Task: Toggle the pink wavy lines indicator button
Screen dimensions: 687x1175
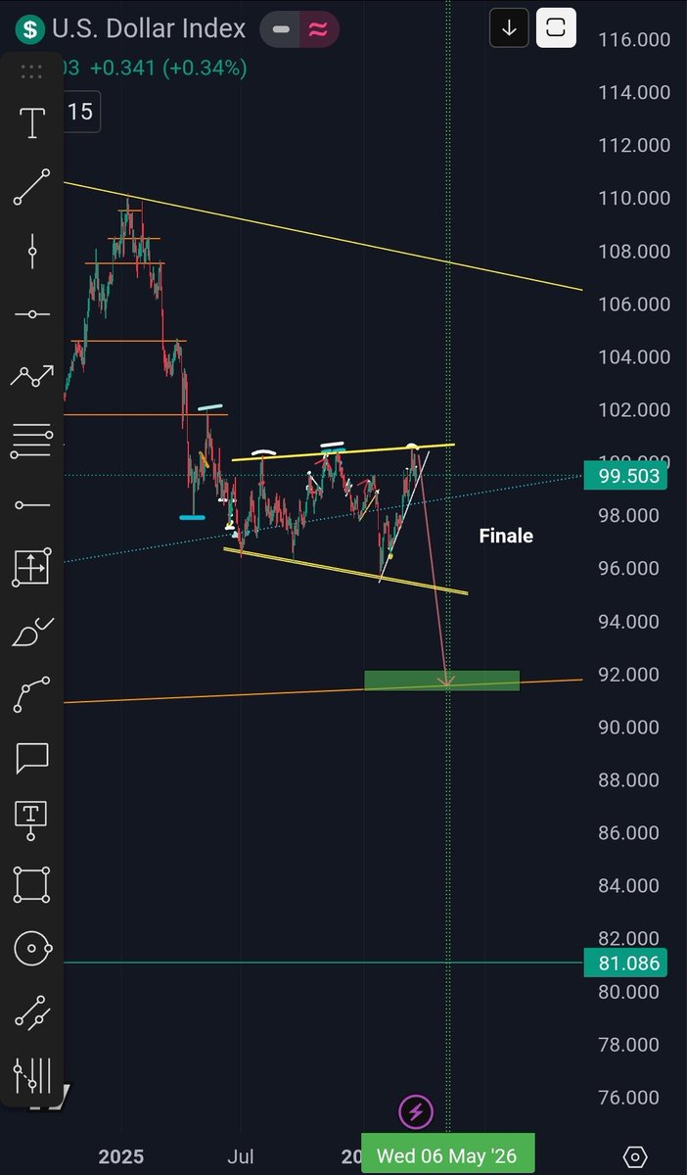Action: point(318,28)
